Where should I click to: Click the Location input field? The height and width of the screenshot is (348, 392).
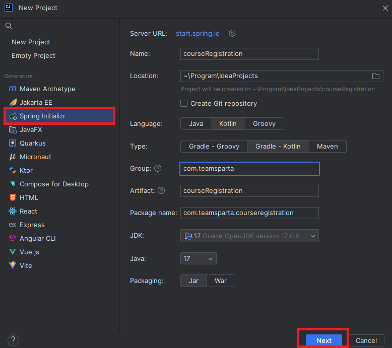(282, 76)
